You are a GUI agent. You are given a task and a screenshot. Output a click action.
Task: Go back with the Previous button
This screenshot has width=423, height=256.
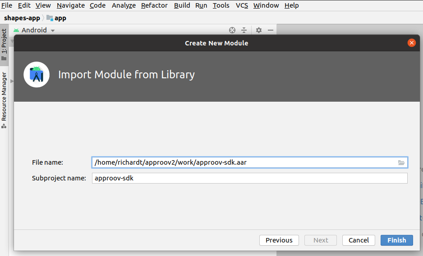pyautogui.click(x=279, y=240)
